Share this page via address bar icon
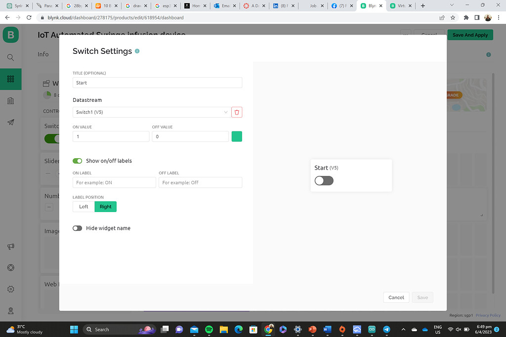Screen dimensions: 506x337 tap(442, 18)
